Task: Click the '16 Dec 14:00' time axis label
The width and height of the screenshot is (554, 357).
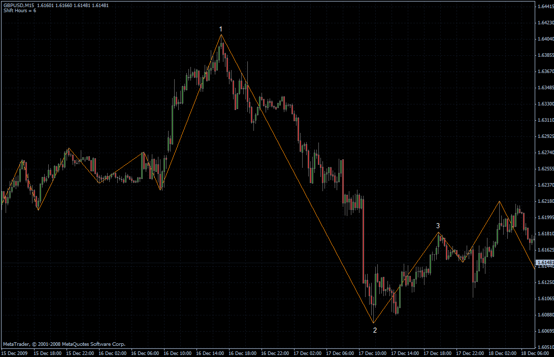Action: (210, 353)
